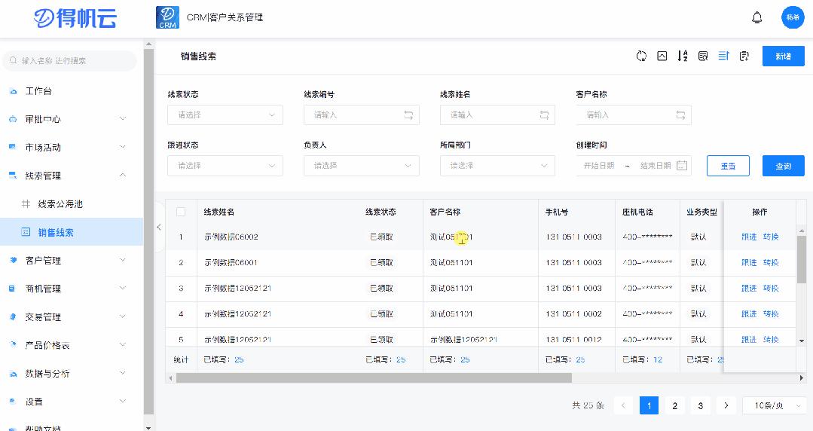Screen dimensions: 813x431
Task: Click 跟进 for row 示例数据C6002
Action: (x=749, y=237)
